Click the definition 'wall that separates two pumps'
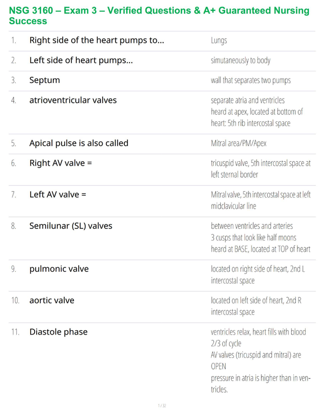 (x=251, y=80)
